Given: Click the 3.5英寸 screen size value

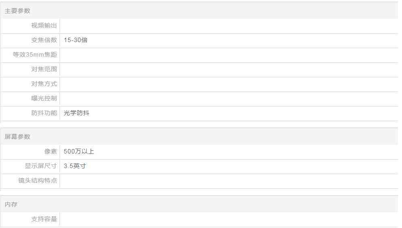Looking at the screenshot, I should pos(75,166).
